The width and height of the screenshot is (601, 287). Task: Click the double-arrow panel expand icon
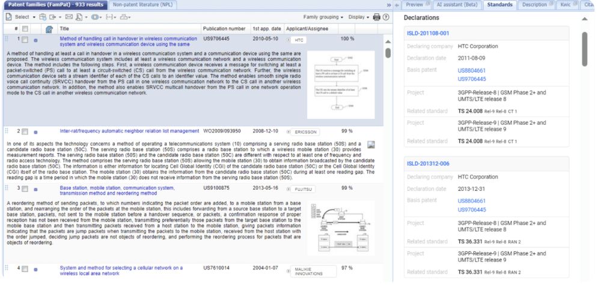[x=389, y=5]
